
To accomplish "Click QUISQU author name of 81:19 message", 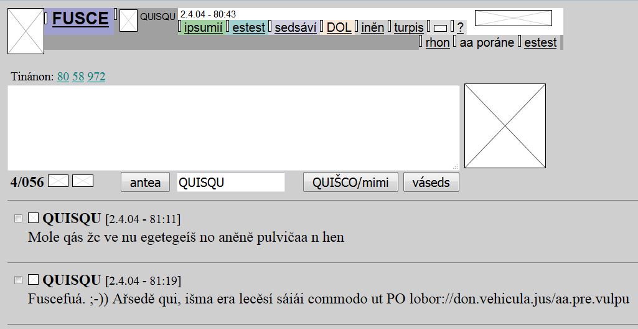I will coord(72,280).
